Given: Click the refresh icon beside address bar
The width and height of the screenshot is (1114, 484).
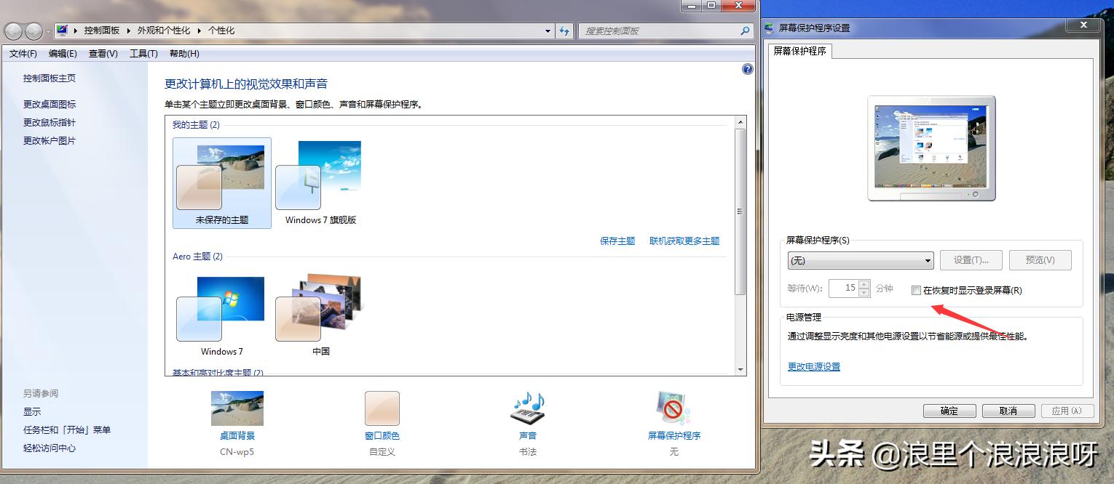Looking at the screenshot, I should [x=564, y=31].
